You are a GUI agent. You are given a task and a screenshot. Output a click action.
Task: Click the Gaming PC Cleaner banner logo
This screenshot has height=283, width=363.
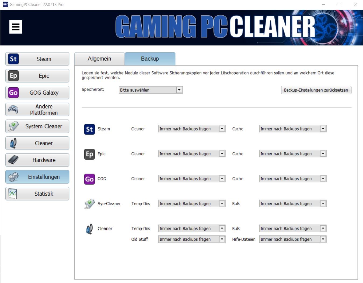tap(215, 26)
